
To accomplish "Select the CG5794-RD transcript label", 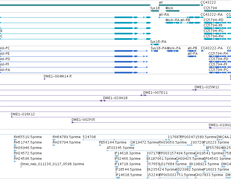I will click(x=213, y=20).
